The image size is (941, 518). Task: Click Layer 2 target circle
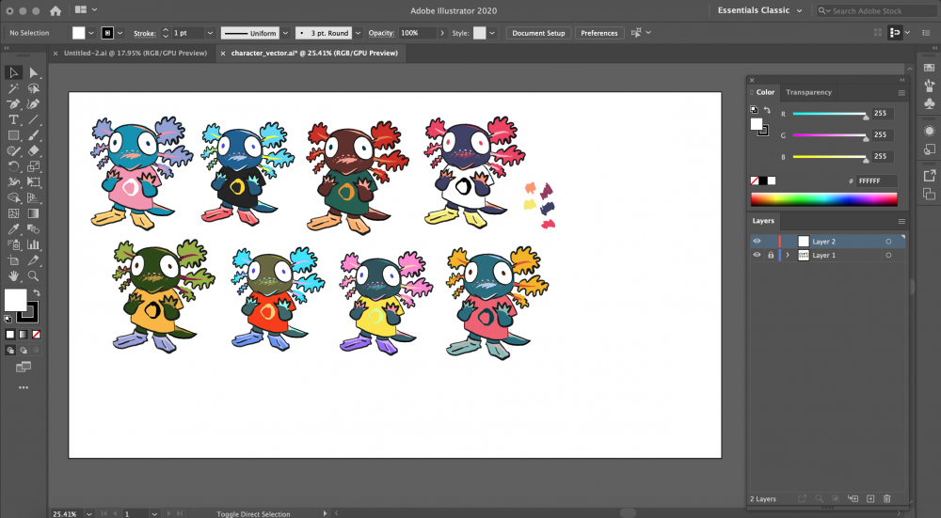click(888, 241)
